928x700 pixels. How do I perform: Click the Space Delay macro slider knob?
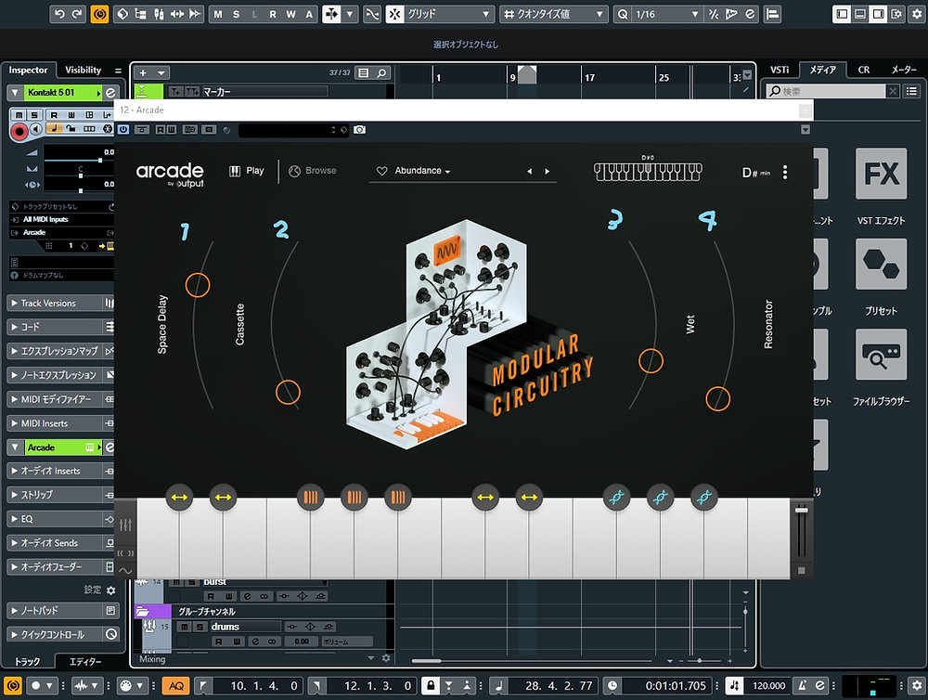click(198, 285)
